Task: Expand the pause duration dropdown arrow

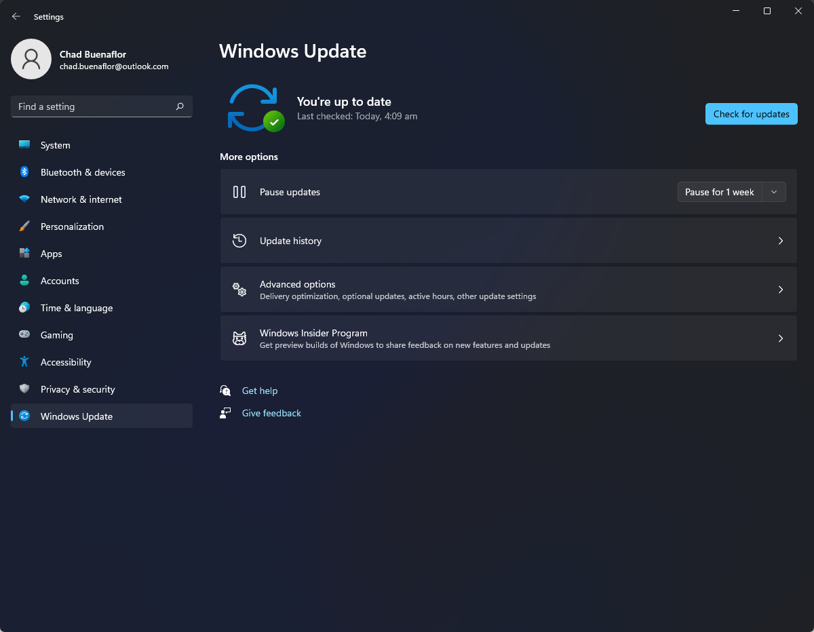Action: (774, 192)
